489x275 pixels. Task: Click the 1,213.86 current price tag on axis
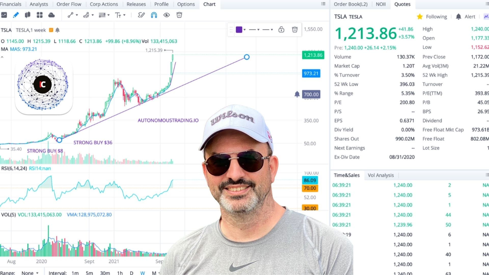click(313, 55)
